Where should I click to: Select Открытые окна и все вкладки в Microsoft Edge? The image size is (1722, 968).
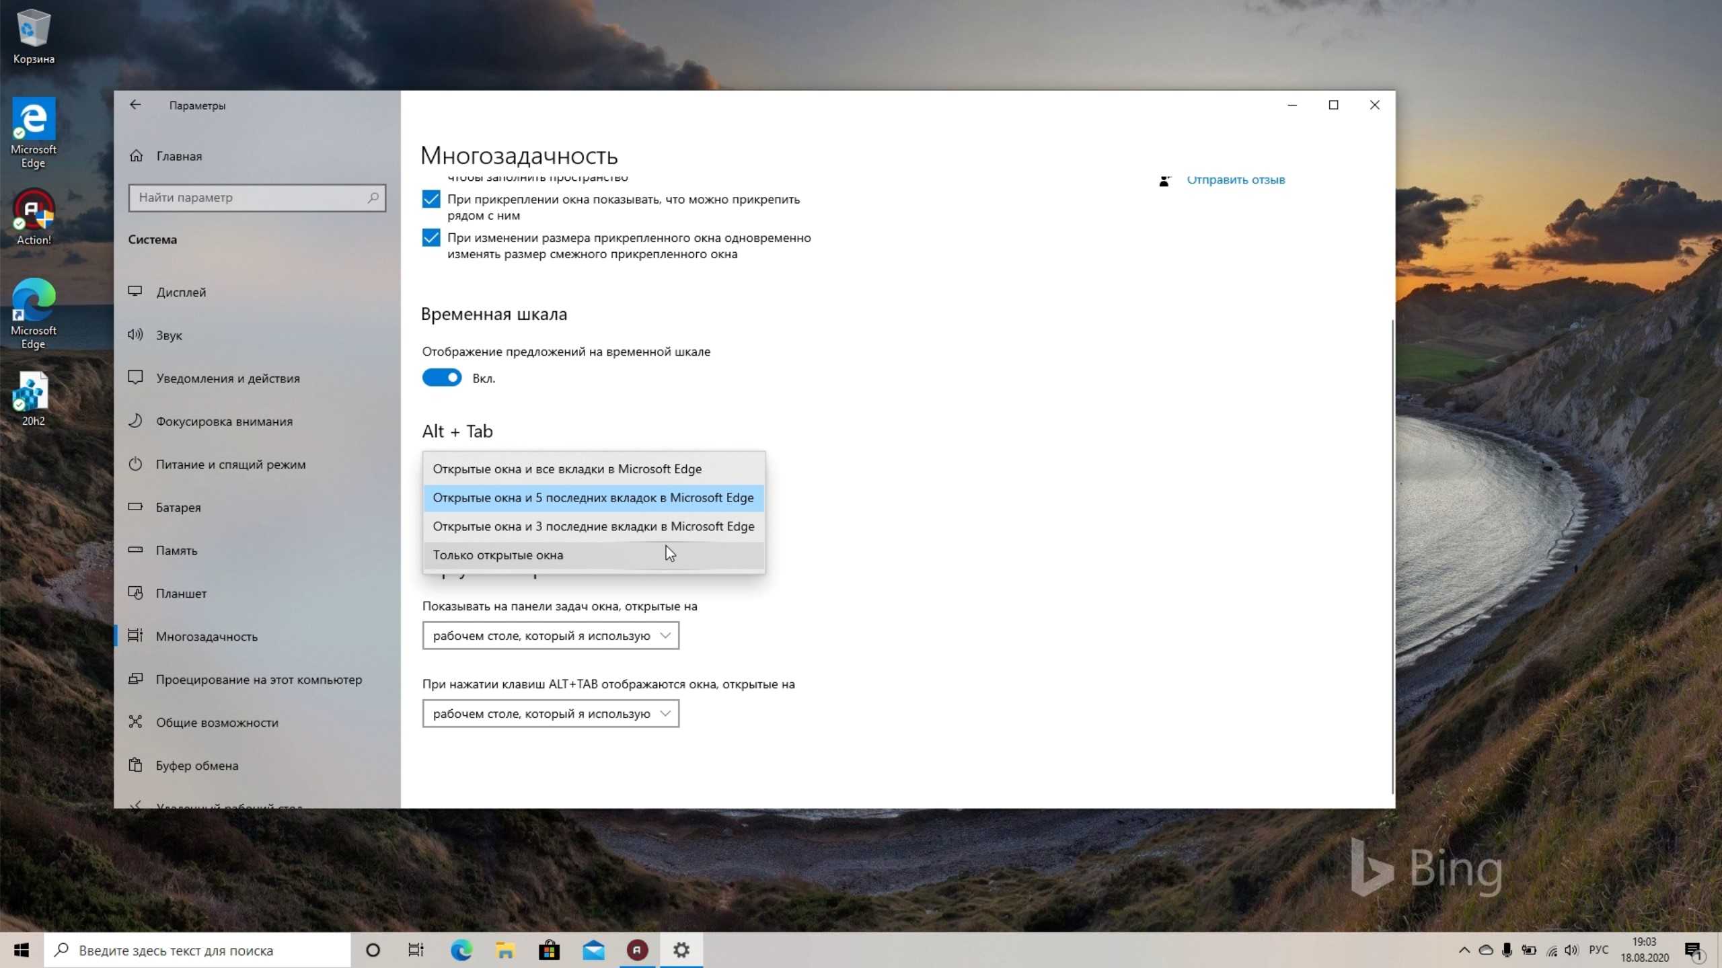point(593,469)
